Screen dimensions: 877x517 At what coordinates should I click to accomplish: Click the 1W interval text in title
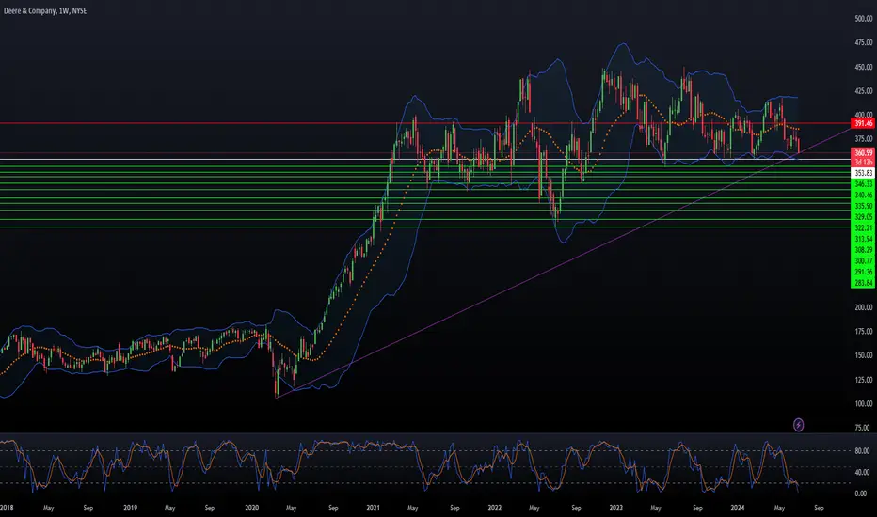[x=64, y=10]
